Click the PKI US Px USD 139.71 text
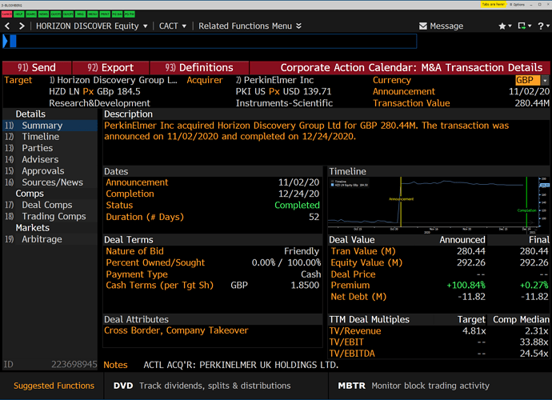This screenshot has height=400, width=552. 283,91
